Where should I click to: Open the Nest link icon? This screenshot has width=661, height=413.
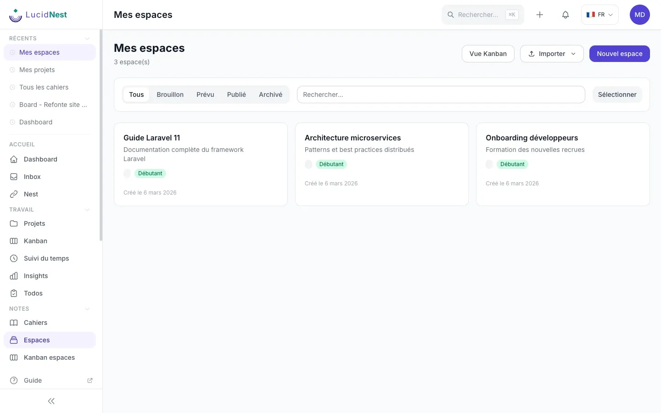(x=14, y=194)
